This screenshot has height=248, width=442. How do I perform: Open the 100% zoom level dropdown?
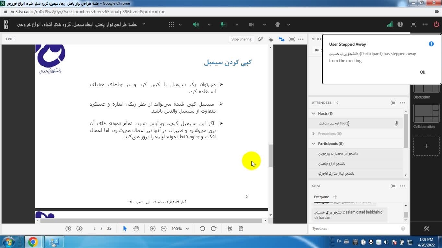(181, 229)
